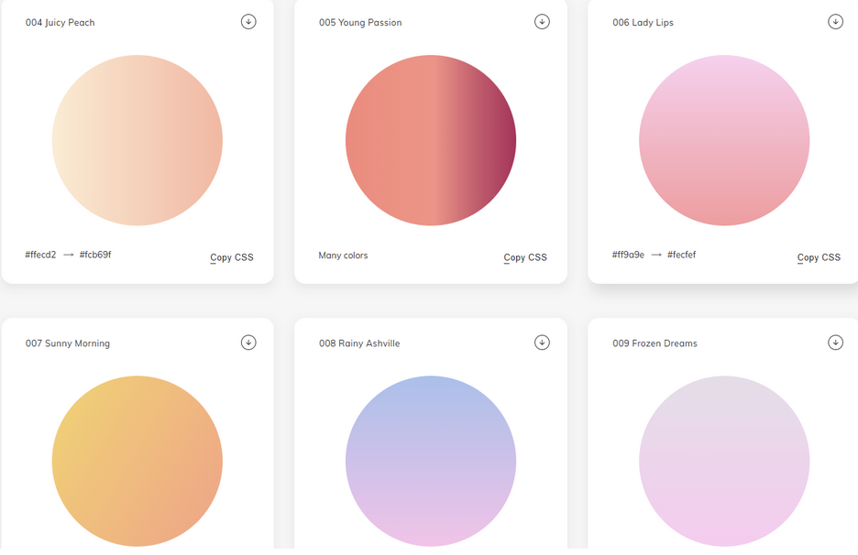Click the Young Passion gradient circle
858x555 pixels.
(x=431, y=140)
